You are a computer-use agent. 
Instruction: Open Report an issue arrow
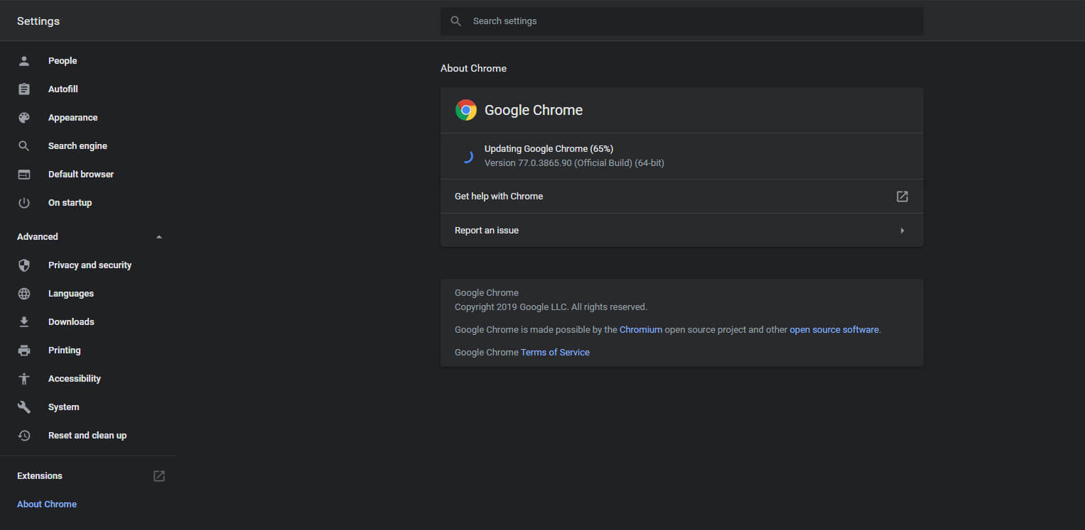point(902,231)
